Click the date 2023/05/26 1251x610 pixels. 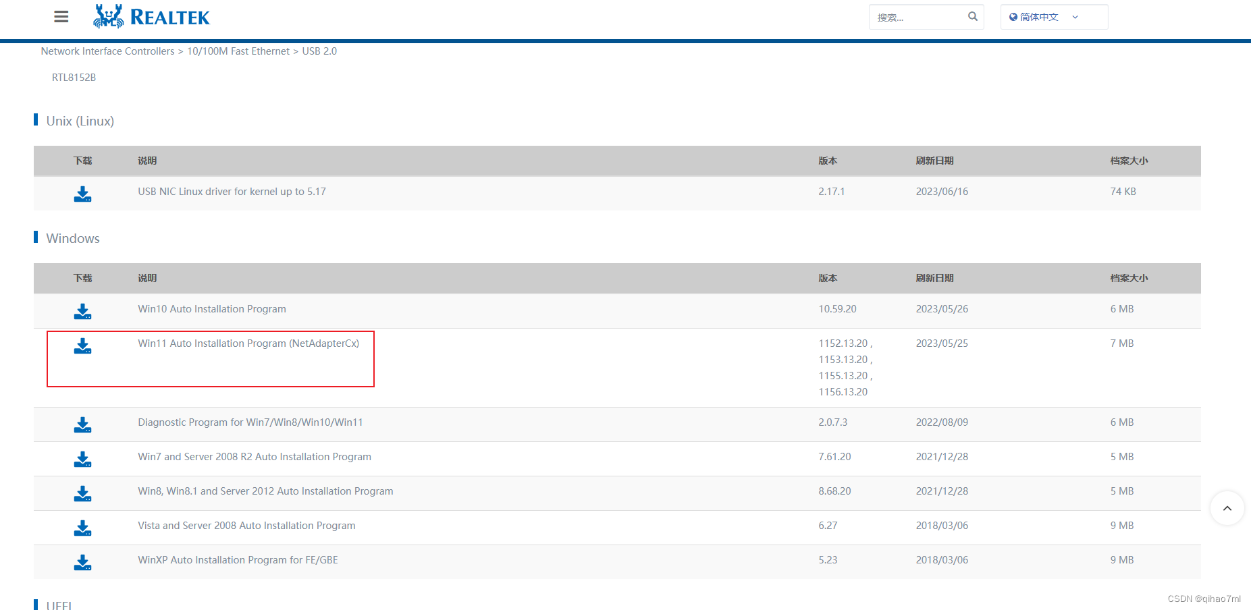click(942, 309)
